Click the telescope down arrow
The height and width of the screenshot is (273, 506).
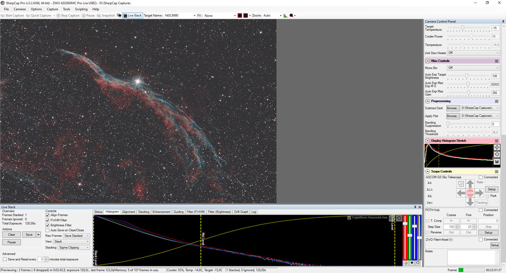coord(470,202)
